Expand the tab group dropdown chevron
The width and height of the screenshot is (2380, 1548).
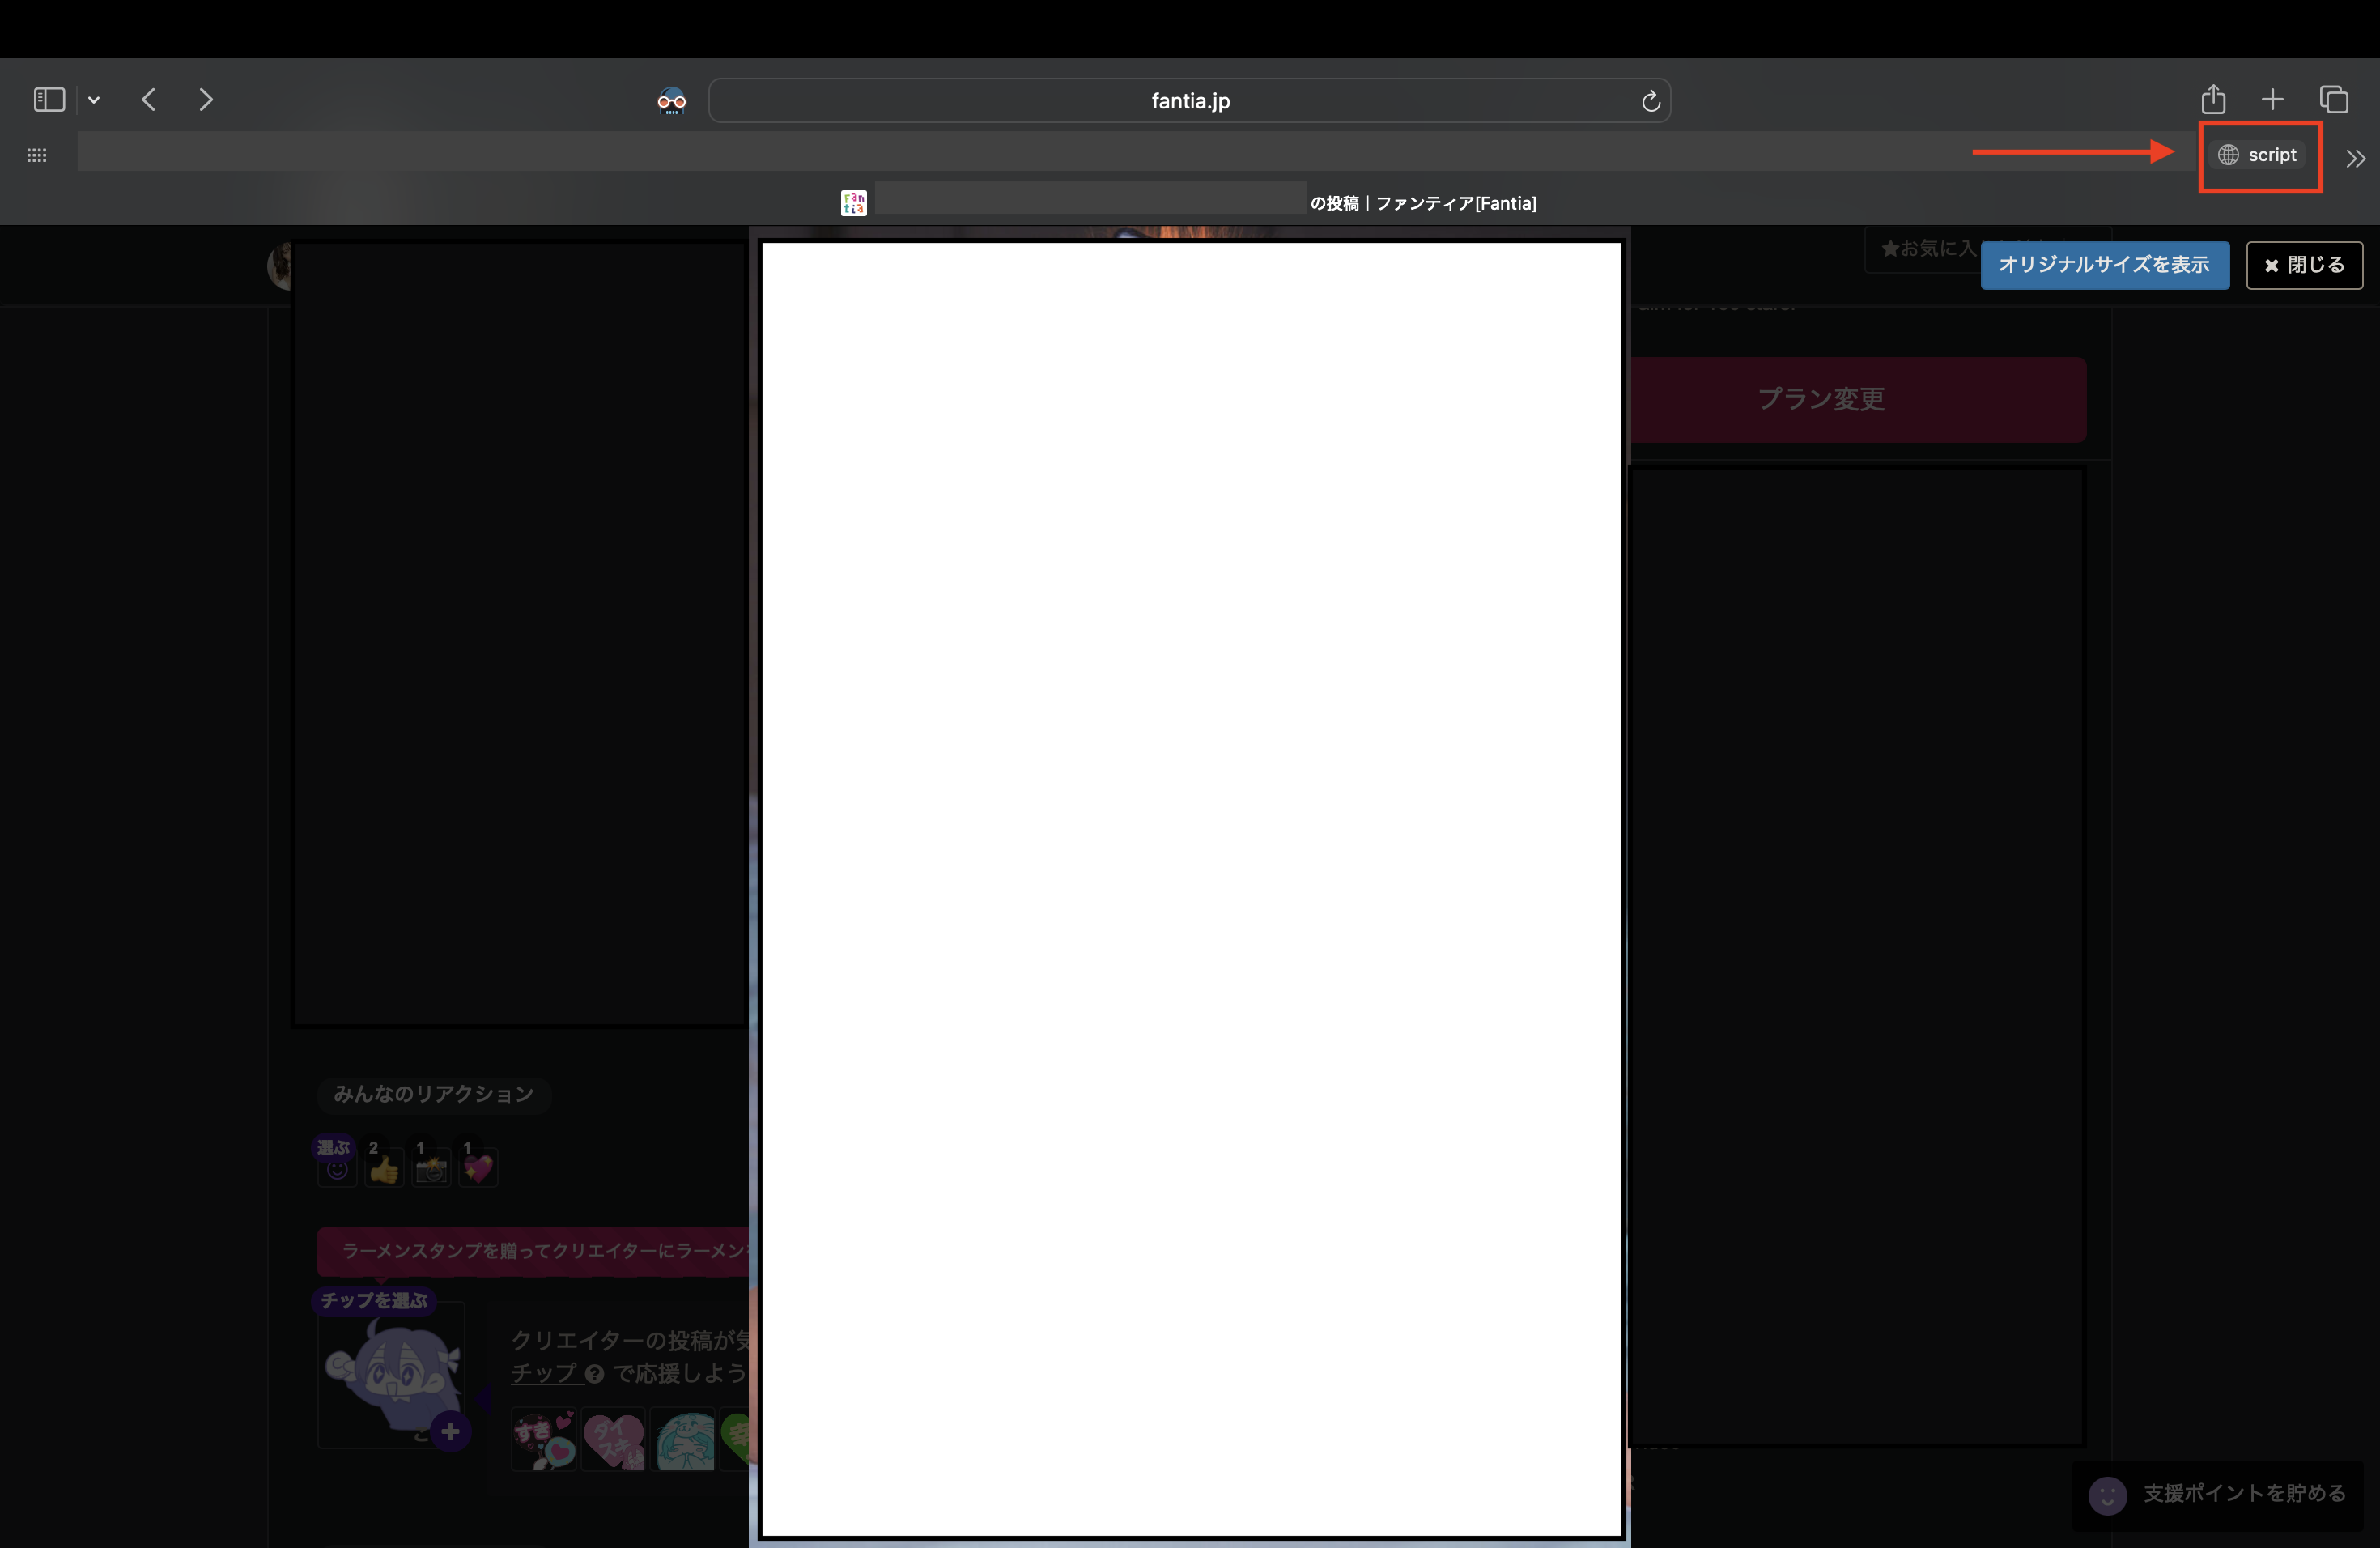click(x=94, y=100)
